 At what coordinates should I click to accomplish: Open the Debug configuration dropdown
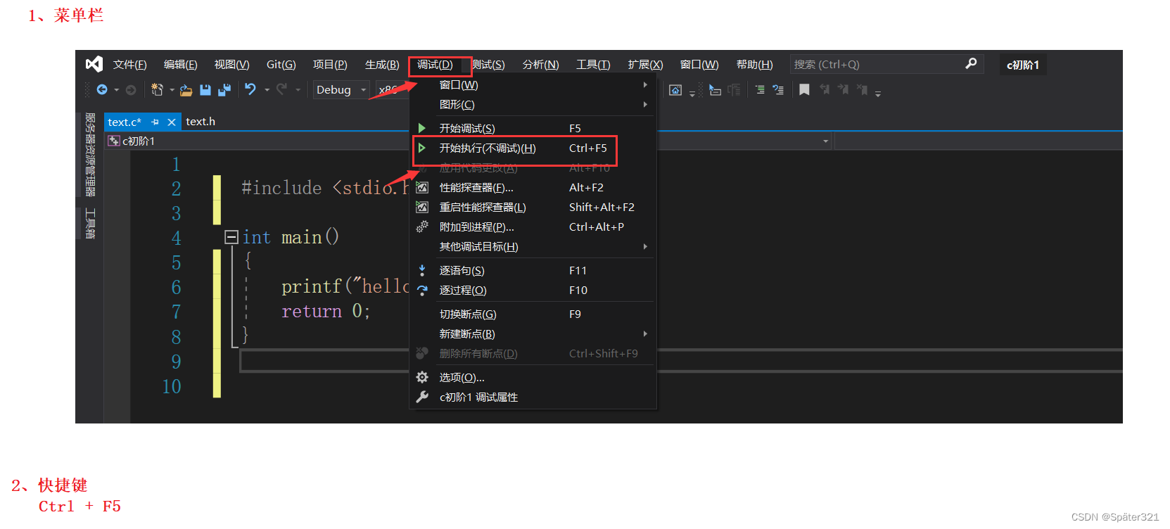[341, 89]
